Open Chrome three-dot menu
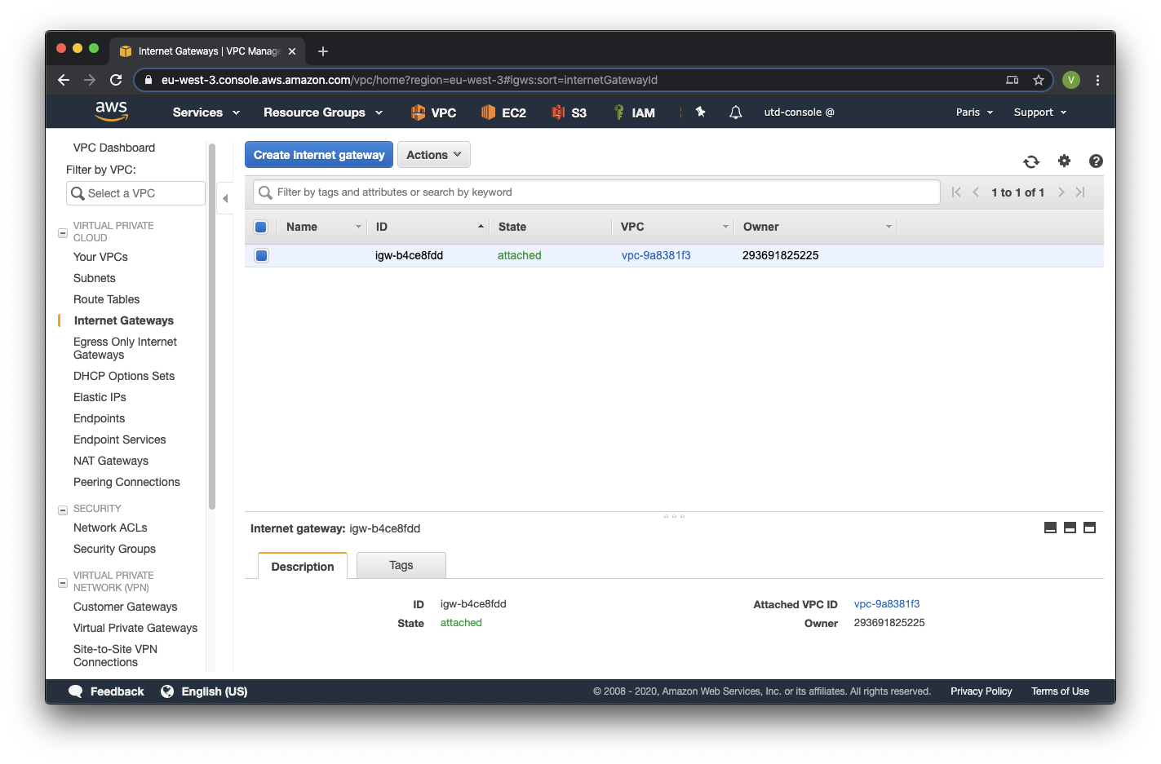Image resolution: width=1161 pixels, height=764 pixels. tap(1097, 80)
